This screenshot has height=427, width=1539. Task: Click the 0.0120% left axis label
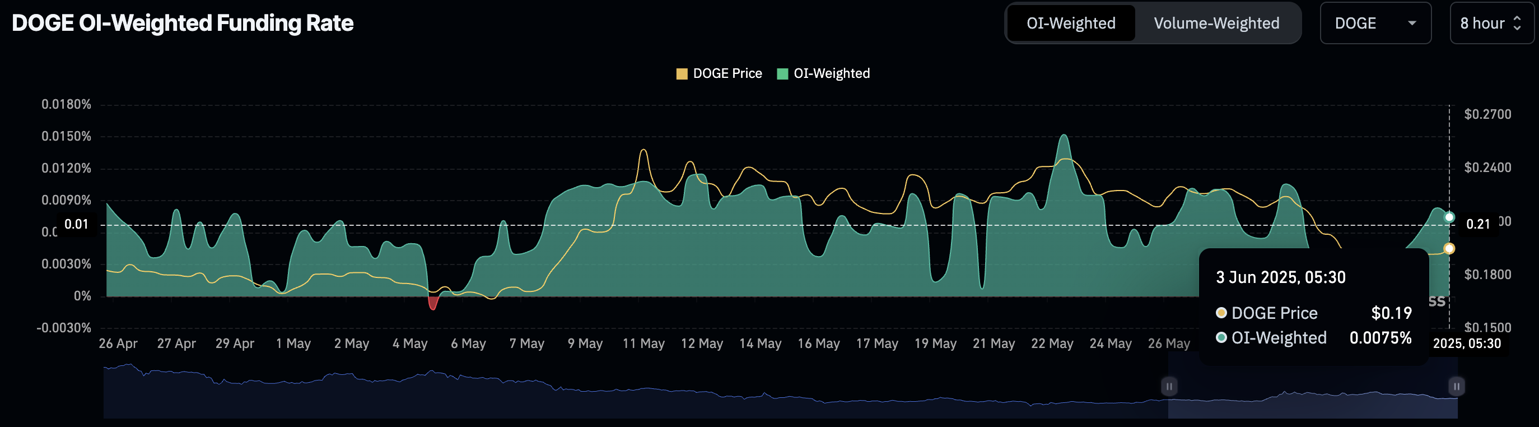coord(66,168)
